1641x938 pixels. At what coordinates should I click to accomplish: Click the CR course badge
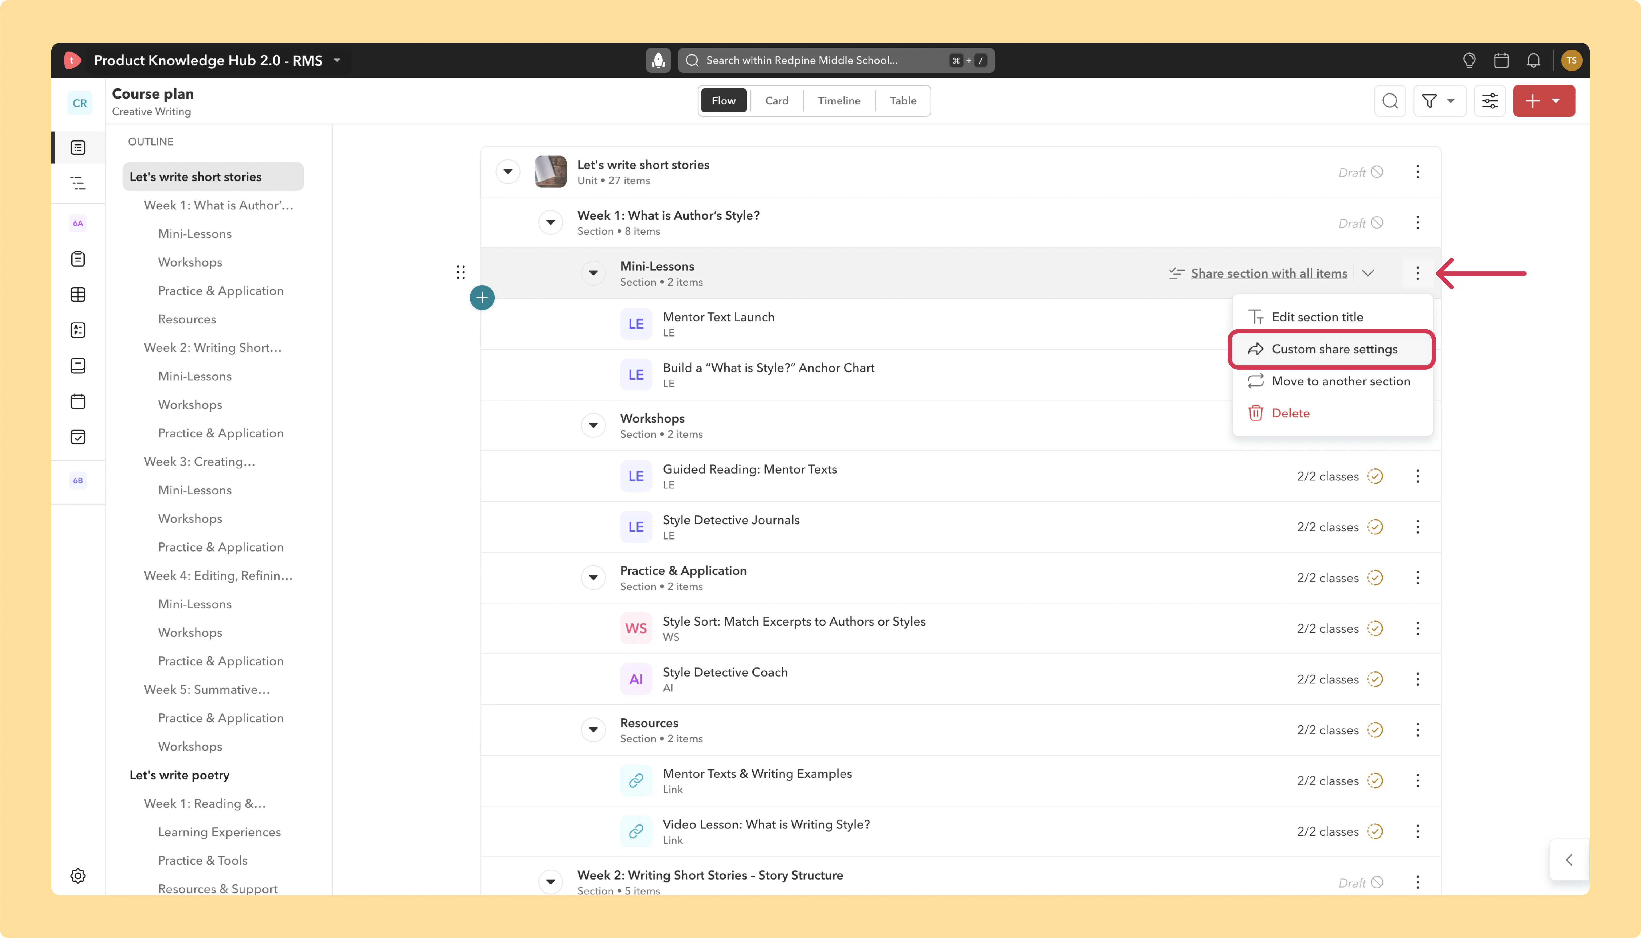[x=79, y=103]
